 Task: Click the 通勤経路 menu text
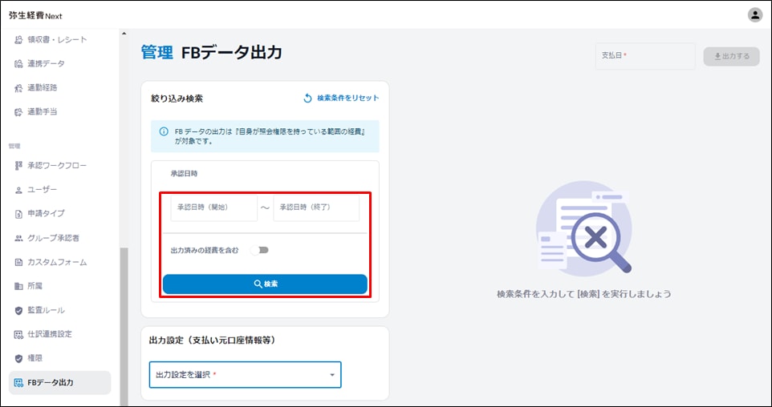(x=43, y=88)
